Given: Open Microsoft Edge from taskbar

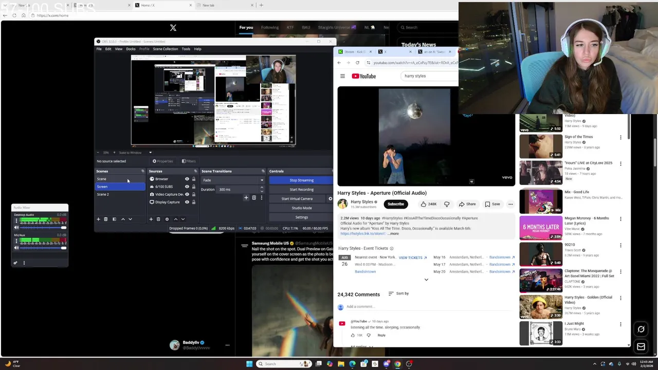Looking at the screenshot, I should pos(352,364).
